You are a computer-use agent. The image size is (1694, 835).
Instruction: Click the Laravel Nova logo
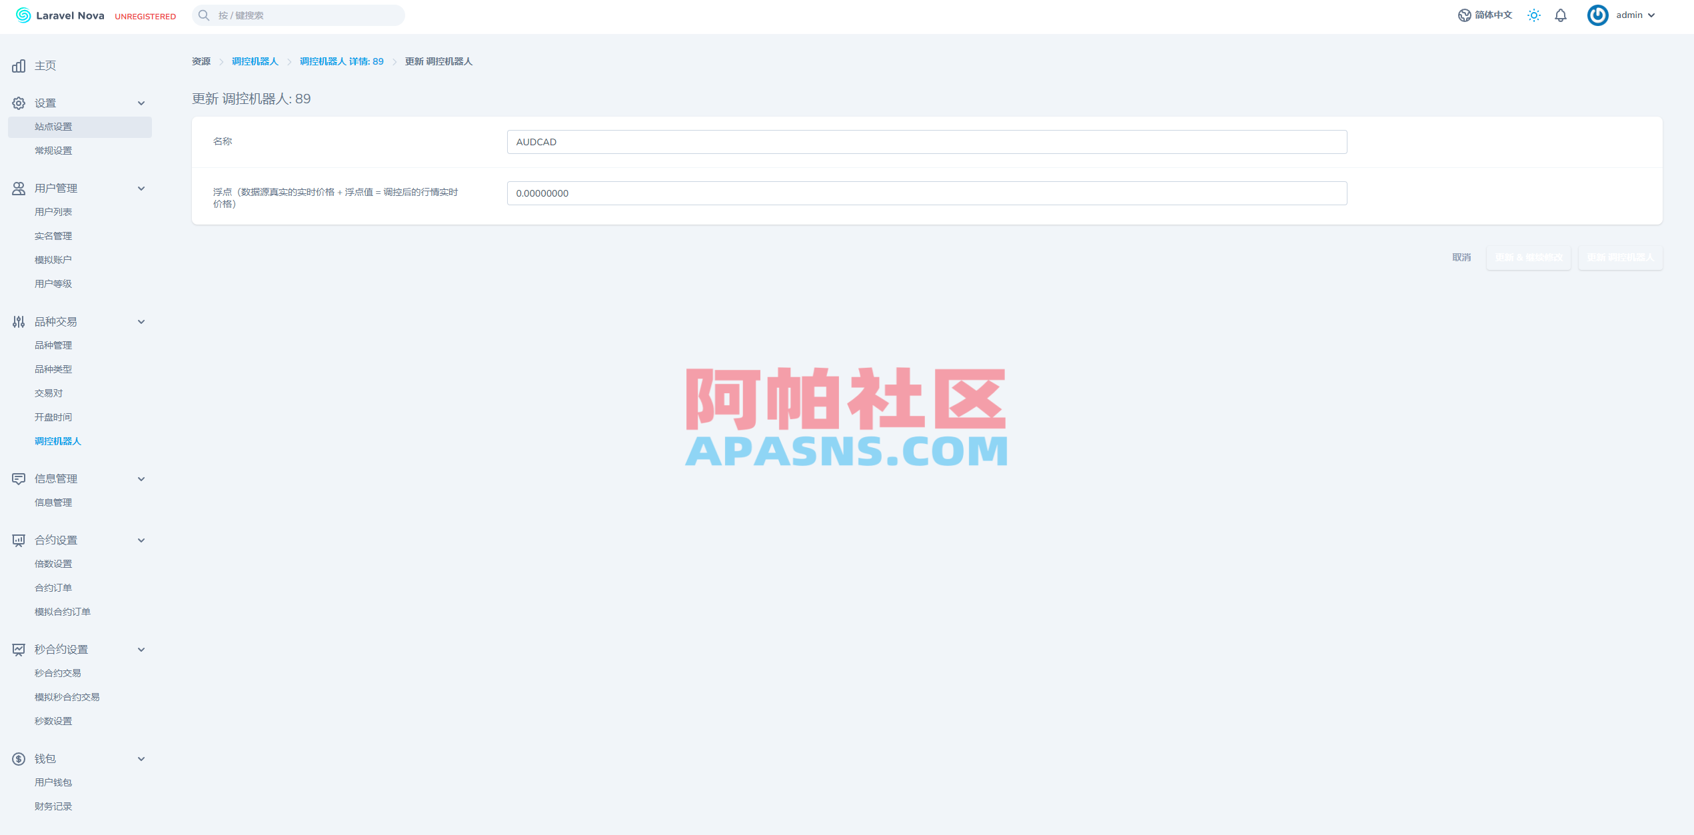59,15
